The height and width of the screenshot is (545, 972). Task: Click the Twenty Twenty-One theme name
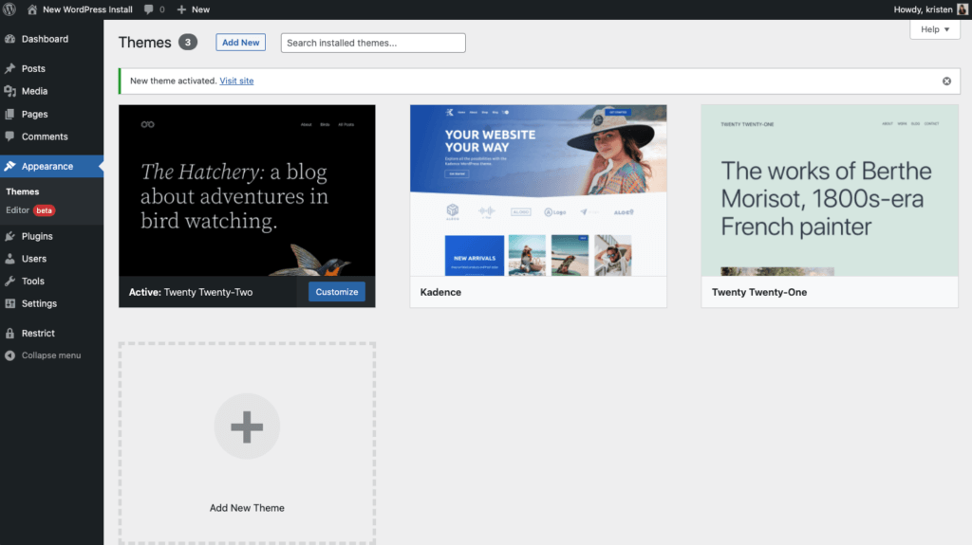point(759,292)
